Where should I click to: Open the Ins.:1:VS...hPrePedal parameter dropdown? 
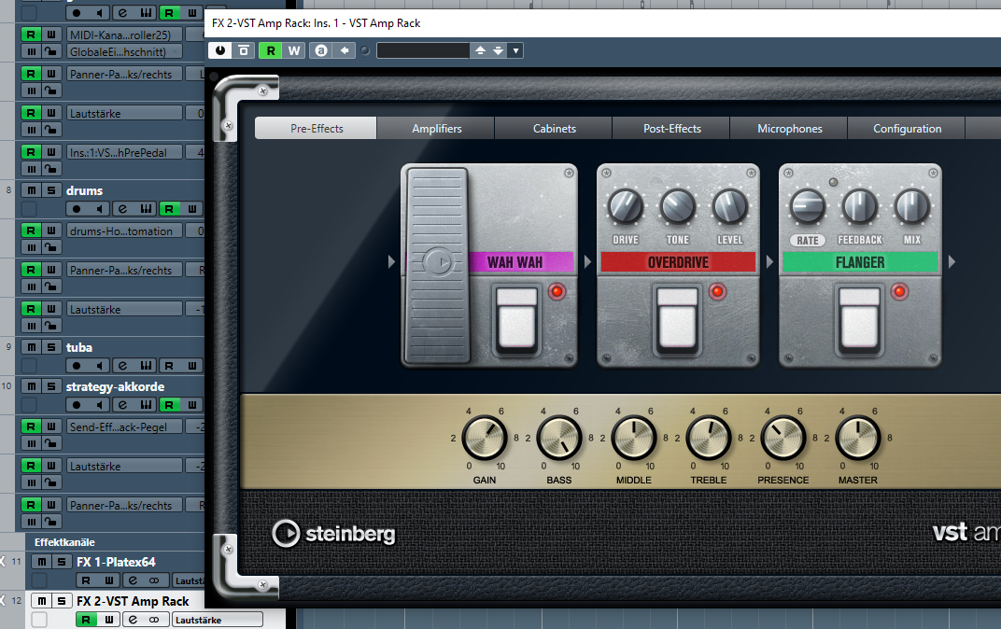[124, 152]
